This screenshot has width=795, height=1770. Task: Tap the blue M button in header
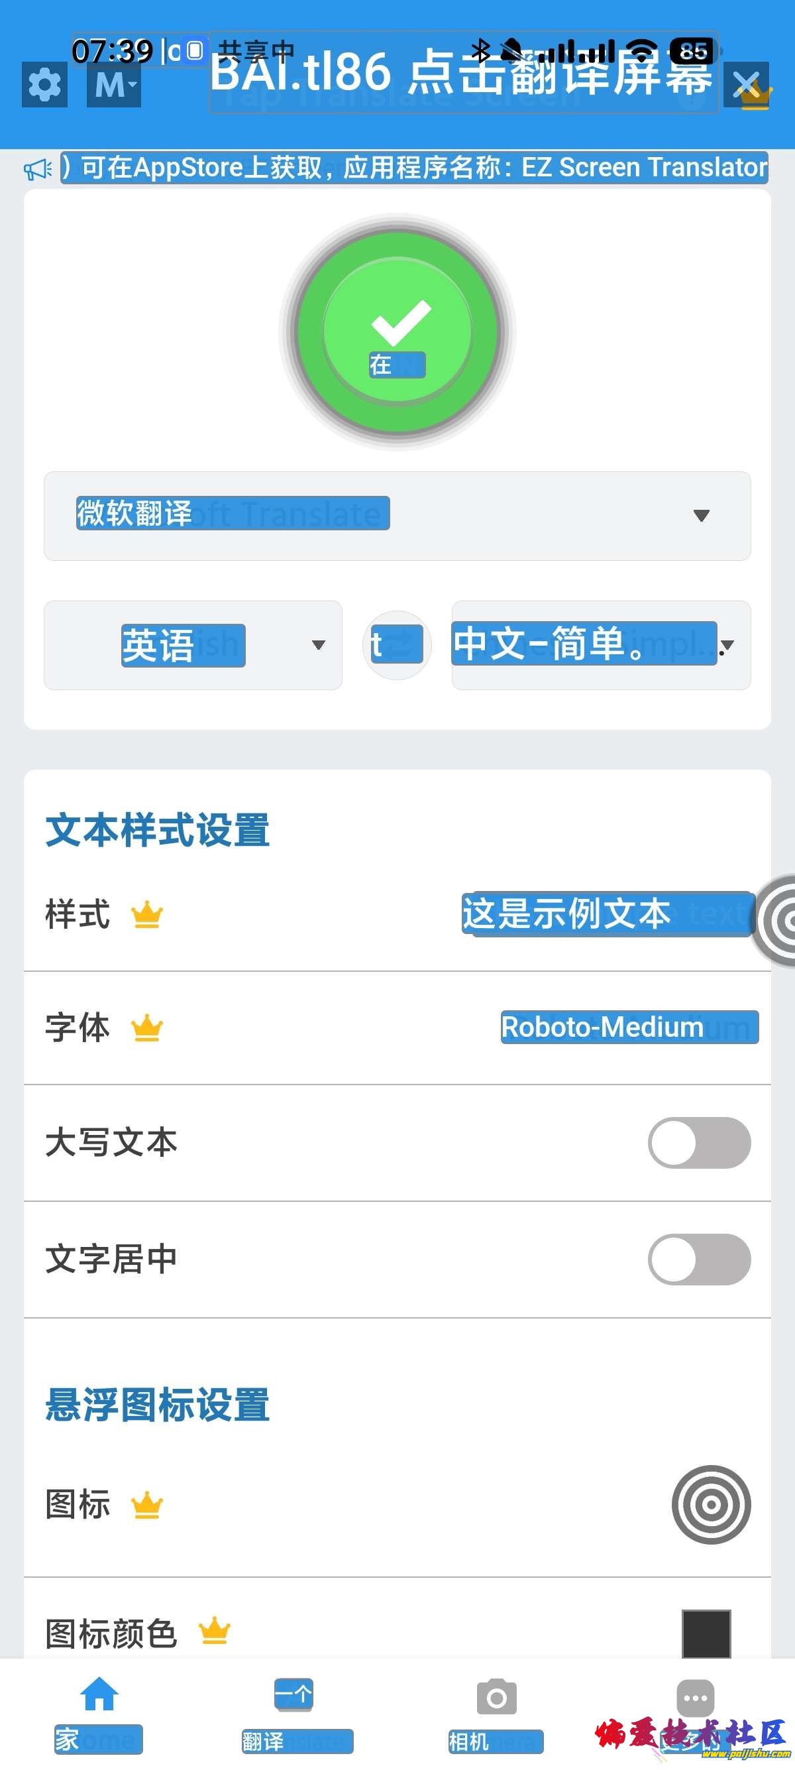113,86
